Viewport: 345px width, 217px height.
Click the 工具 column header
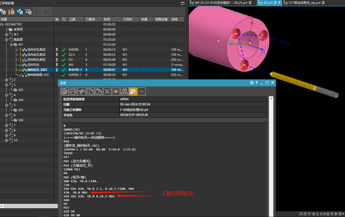[x=76, y=19]
